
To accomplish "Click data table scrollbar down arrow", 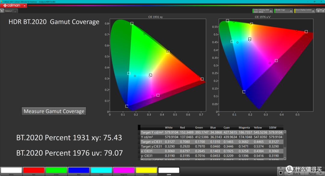I will [285, 159].
